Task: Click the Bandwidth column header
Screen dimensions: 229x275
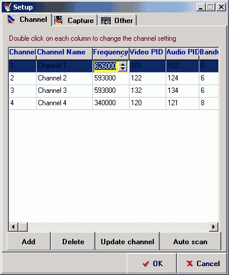Action: pos(209,53)
